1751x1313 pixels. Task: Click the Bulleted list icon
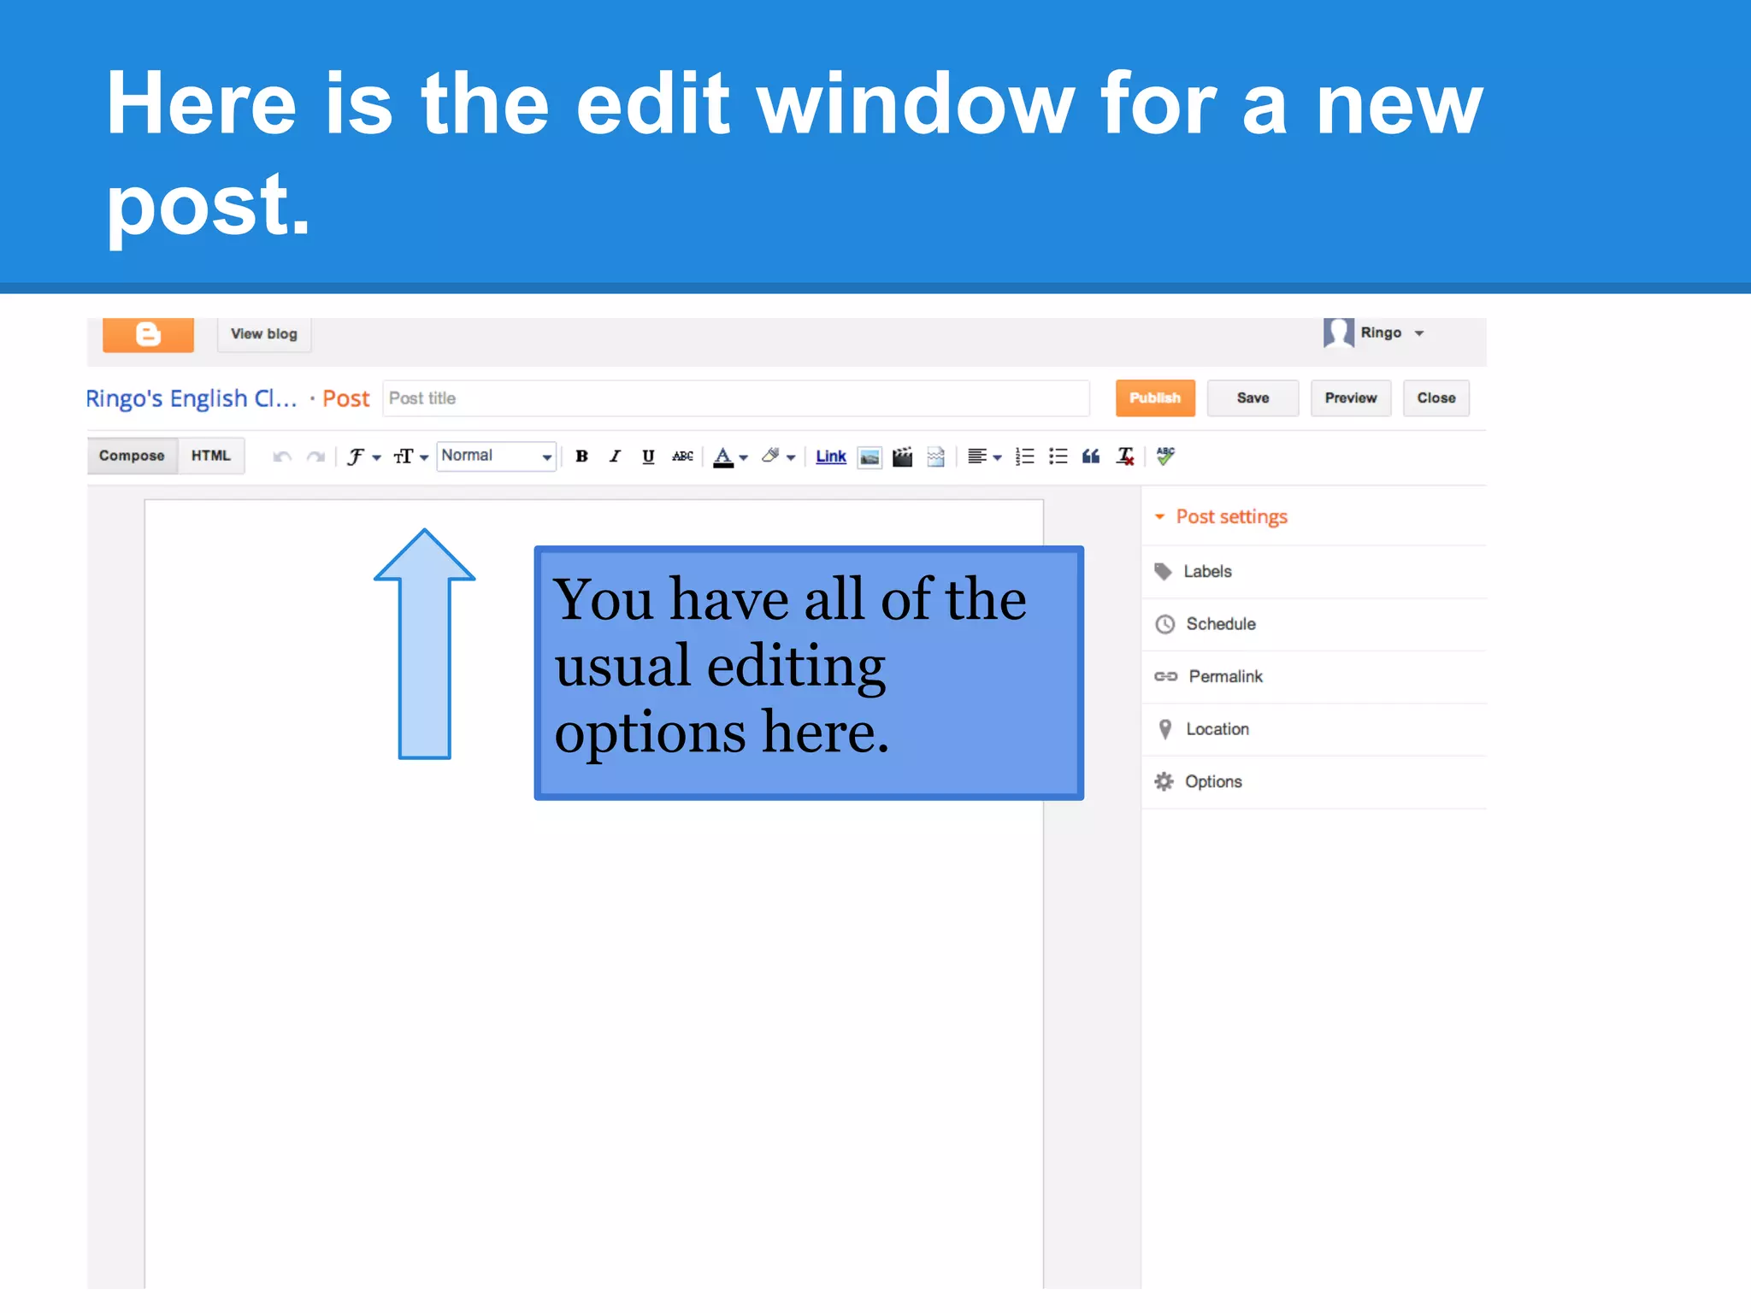(1058, 456)
